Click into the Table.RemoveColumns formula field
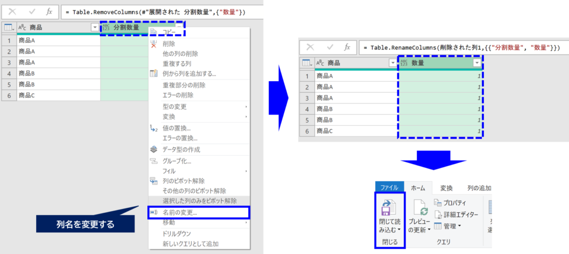 pos(162,12)
